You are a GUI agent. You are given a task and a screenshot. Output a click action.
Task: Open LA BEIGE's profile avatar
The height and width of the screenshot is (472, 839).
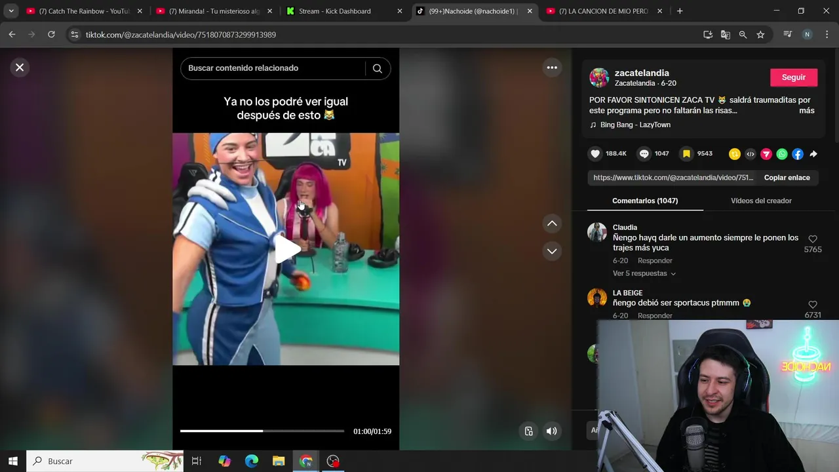coord(597,298)
